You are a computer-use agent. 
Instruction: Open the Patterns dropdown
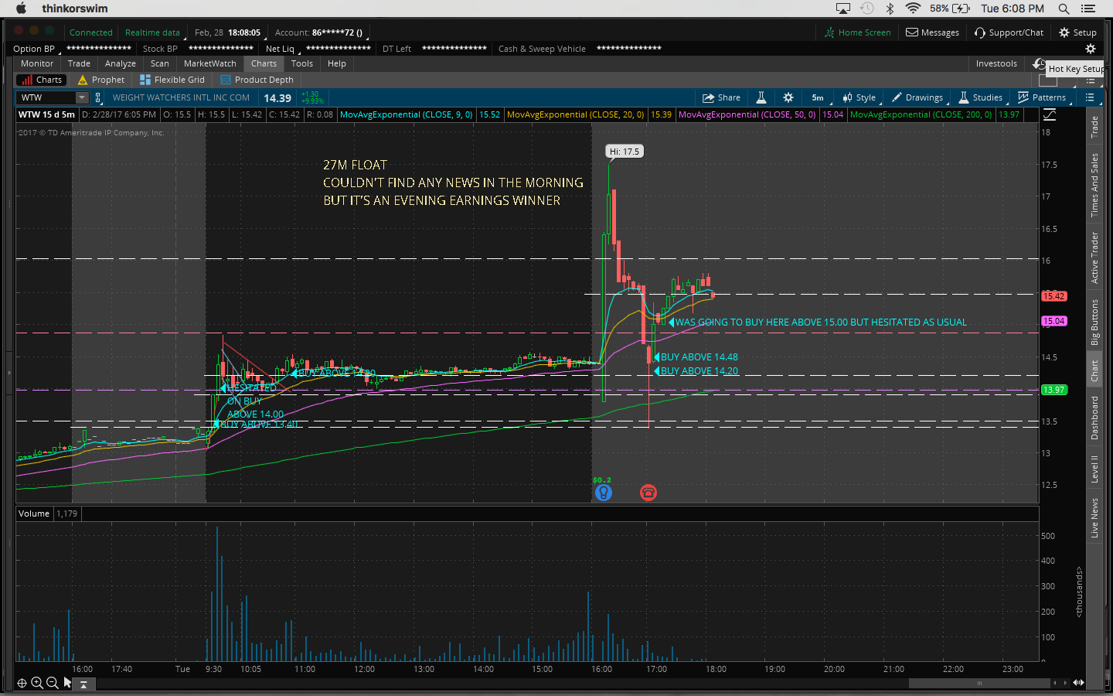pyautogui.click(x=1042, y=97)
